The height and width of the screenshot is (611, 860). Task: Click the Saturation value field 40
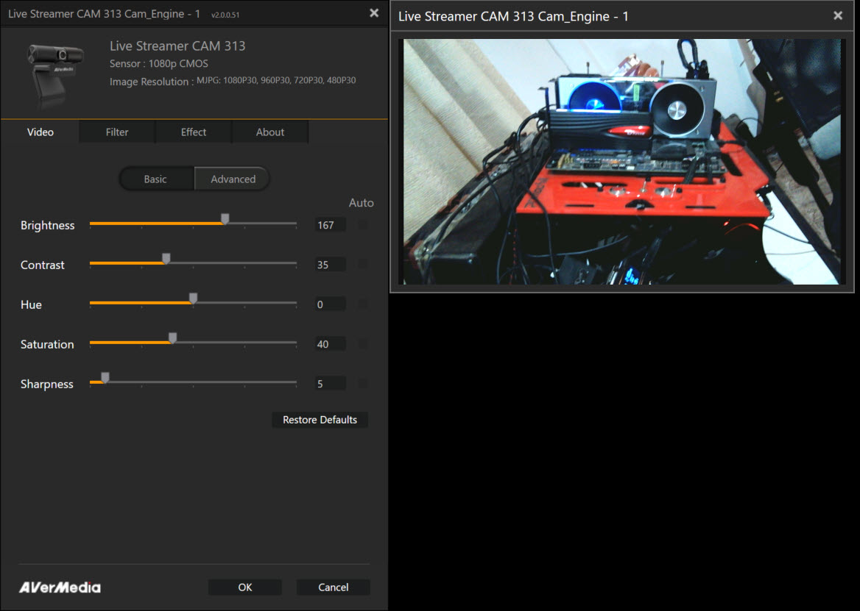(x=330, y=344)
